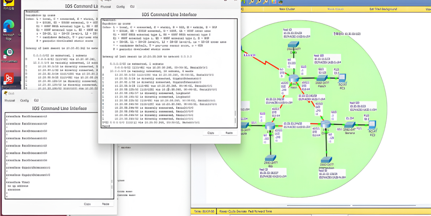Click Paste button in bottom-left CLI window

pyautogui.click(x=106, y=204)
